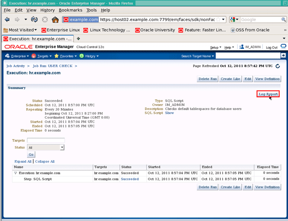Open the search engine selector dropdown

click(x=234, y=20)
